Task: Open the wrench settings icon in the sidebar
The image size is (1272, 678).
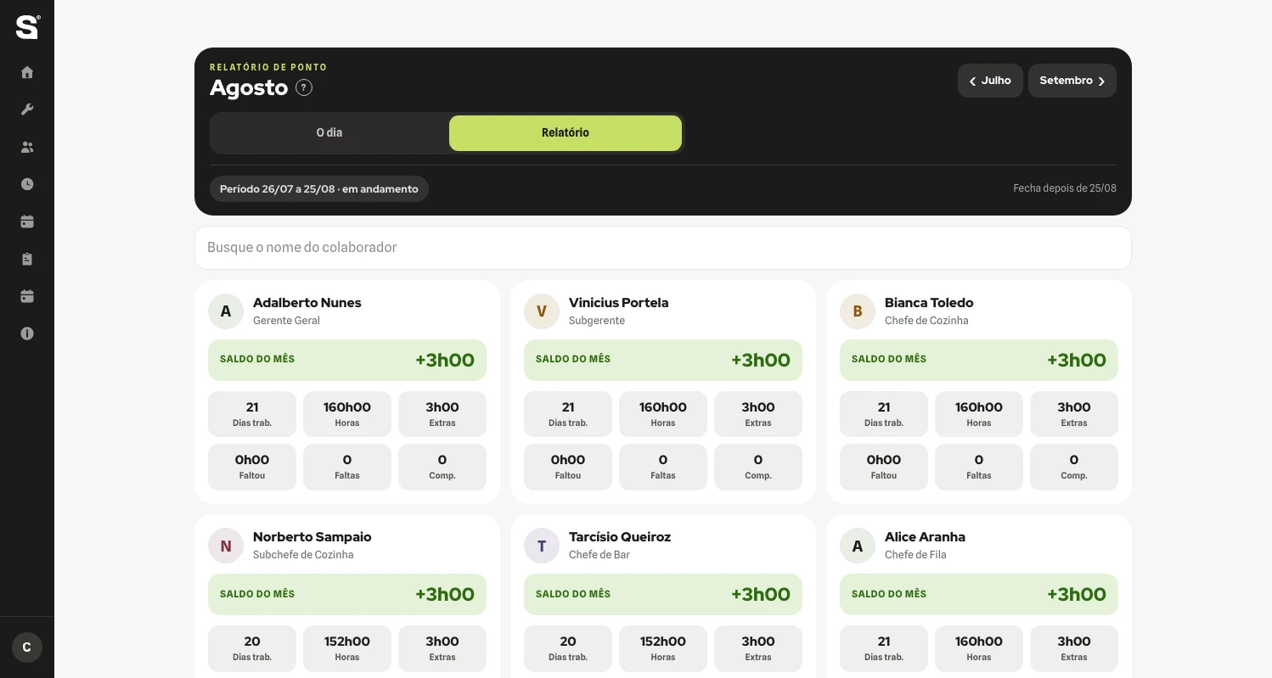Action: coord(27,109)
